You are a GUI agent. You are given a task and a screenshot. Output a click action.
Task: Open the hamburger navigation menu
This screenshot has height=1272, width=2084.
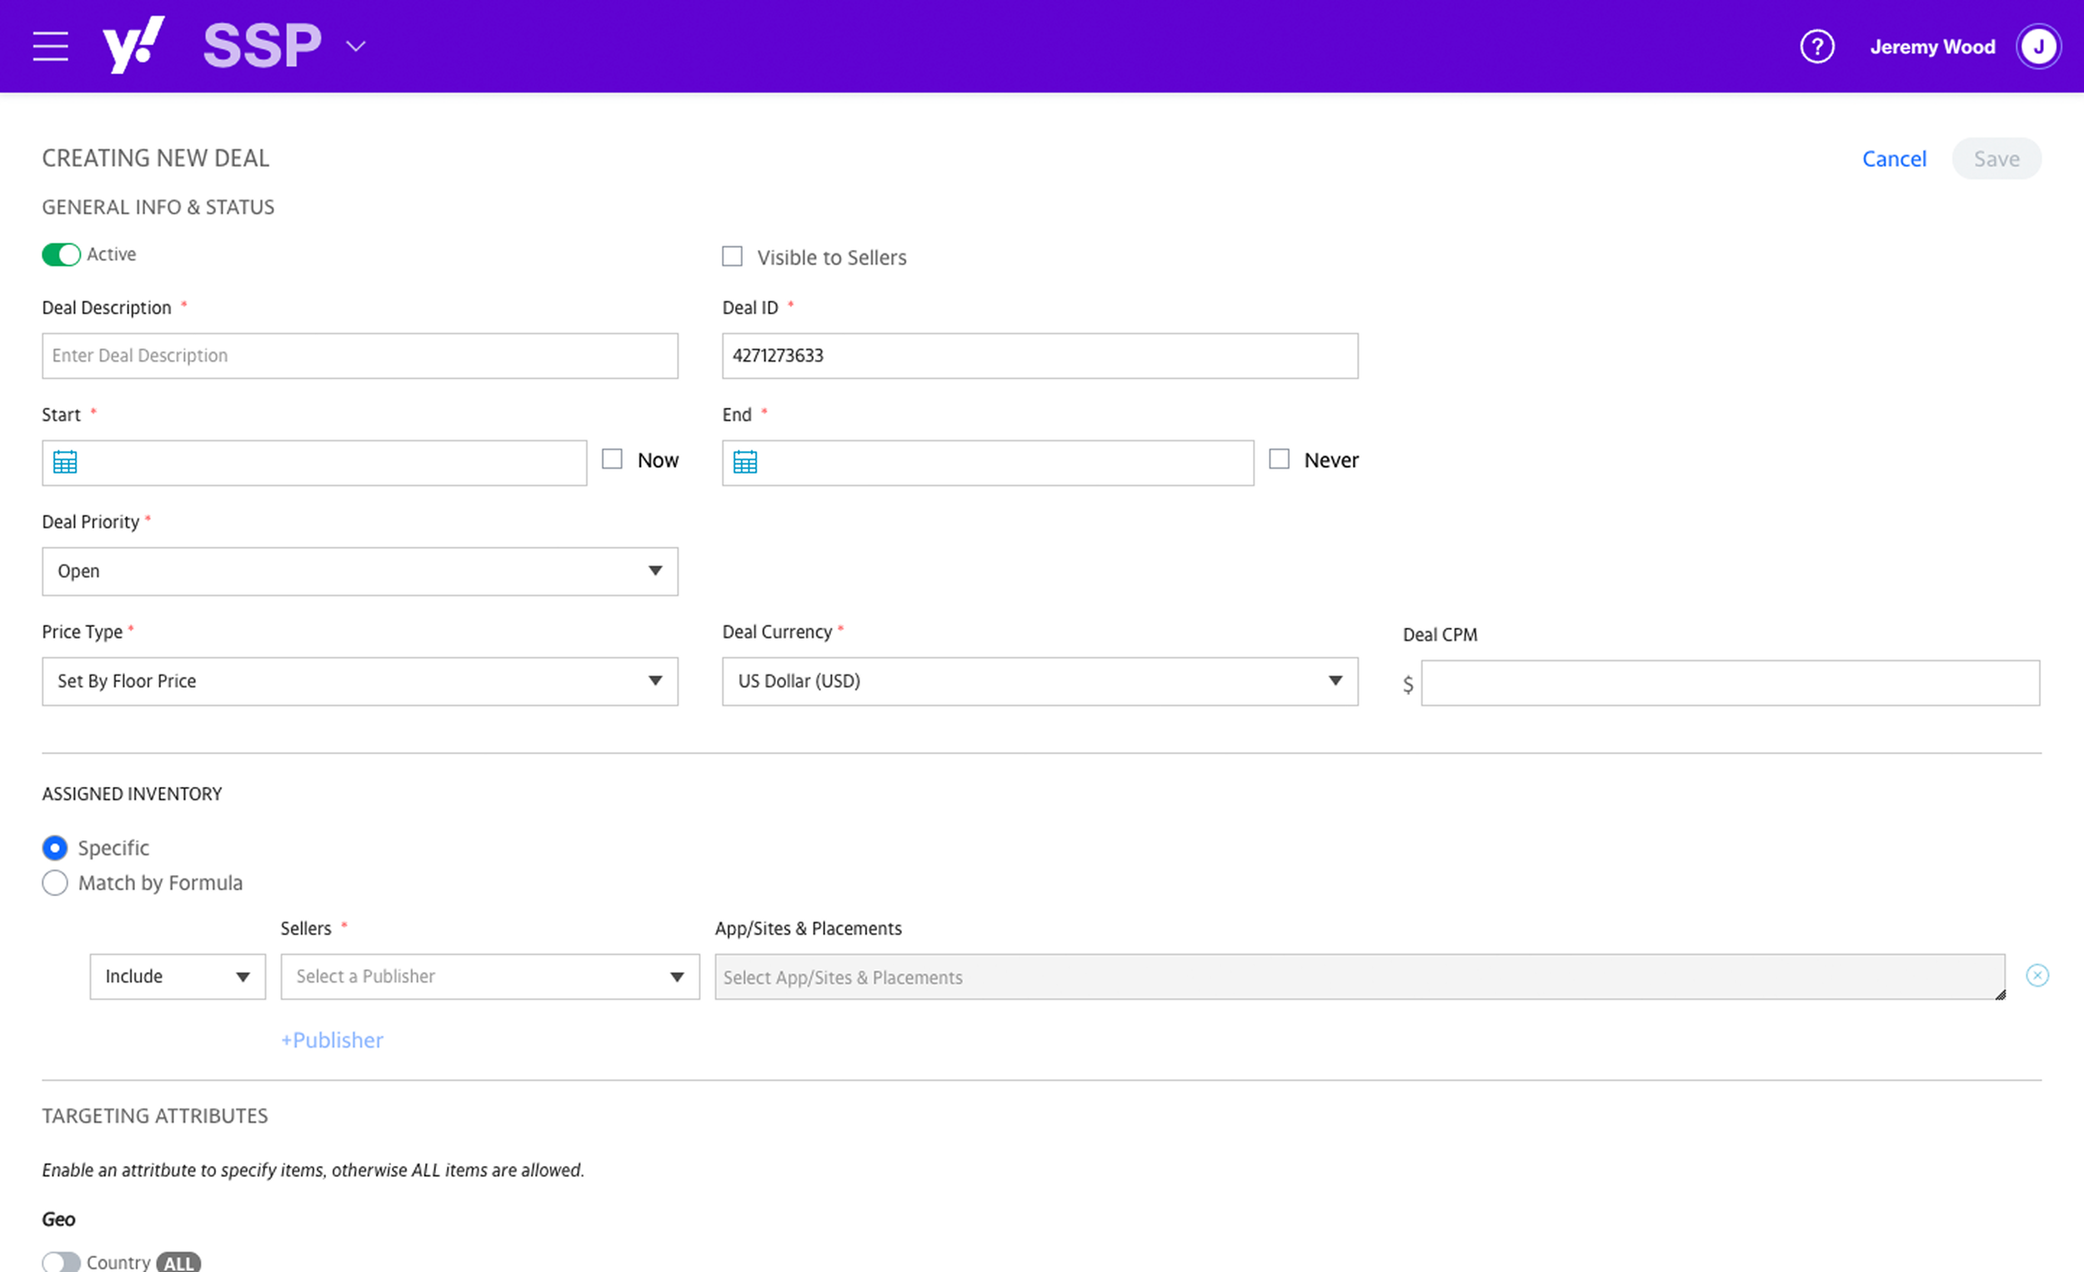click(x=50, y=47)
